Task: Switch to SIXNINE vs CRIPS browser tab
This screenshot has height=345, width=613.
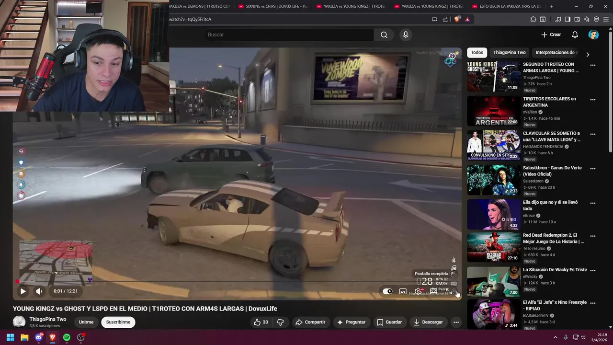Action: 273,6
